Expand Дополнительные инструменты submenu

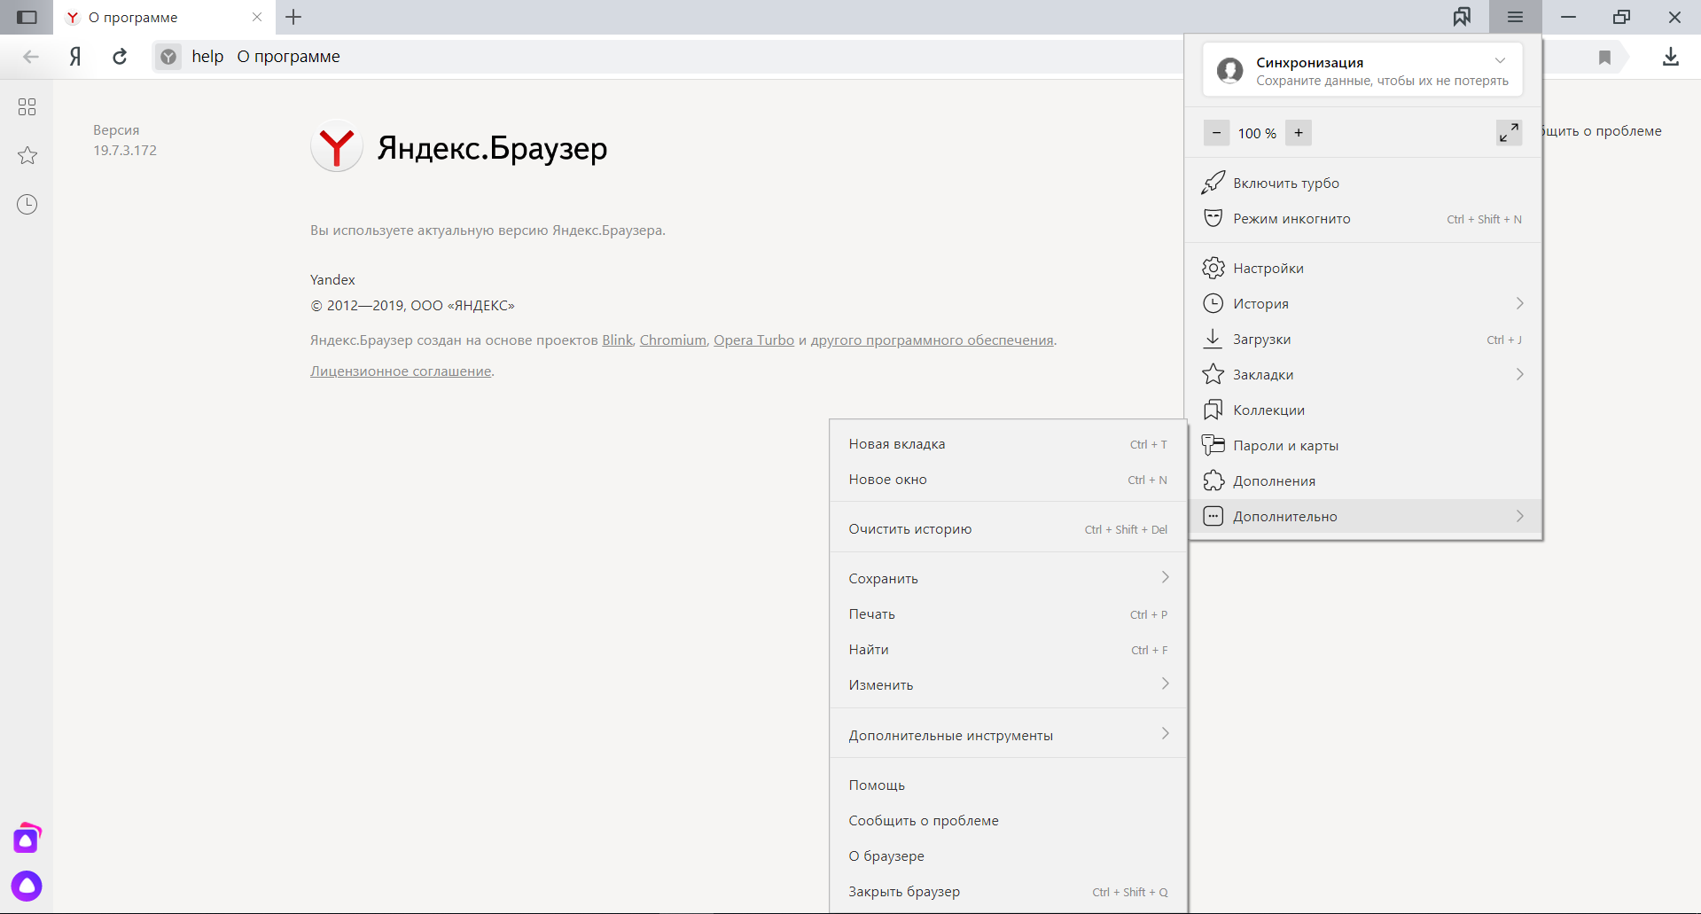(x=1008, y=735)
